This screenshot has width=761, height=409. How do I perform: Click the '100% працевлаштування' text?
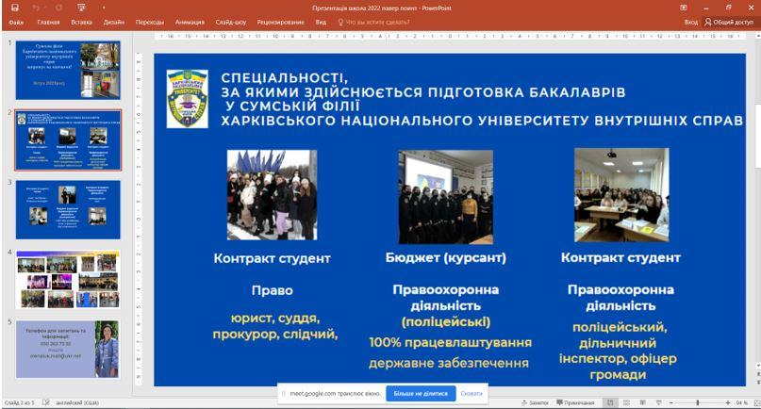tap(451, 342)
